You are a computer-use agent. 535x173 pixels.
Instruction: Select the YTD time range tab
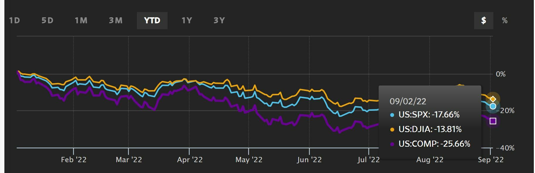click(152, 20)
